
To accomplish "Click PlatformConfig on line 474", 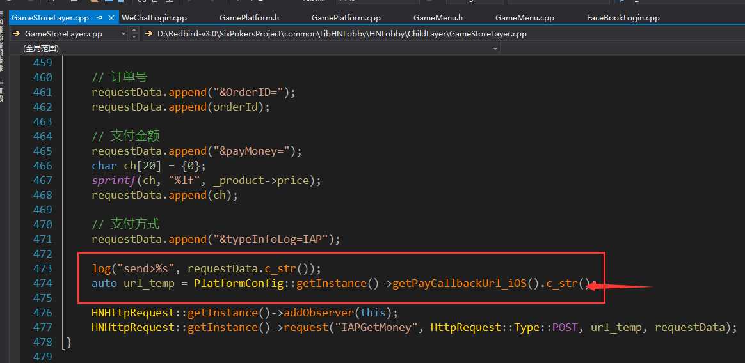I will (x=239, y=283).
